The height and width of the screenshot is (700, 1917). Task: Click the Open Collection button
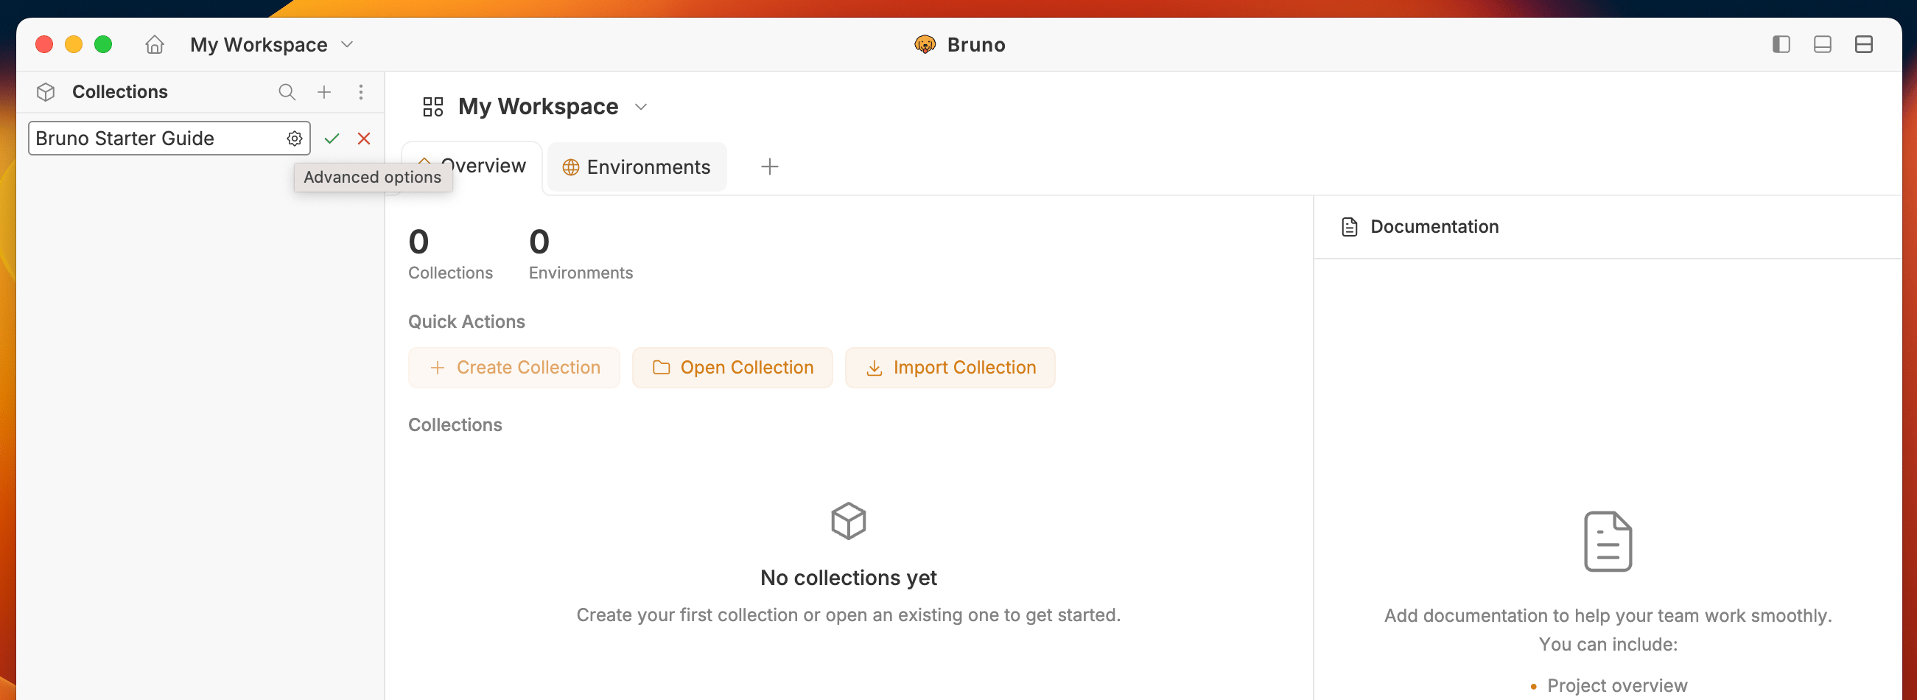732,368
